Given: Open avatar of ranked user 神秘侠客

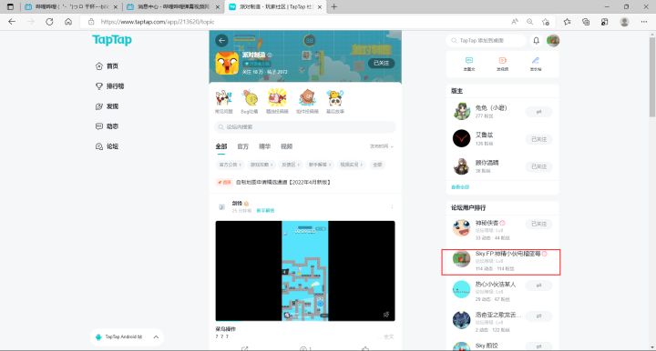Looking at the screenshot, I should [461, 228].
